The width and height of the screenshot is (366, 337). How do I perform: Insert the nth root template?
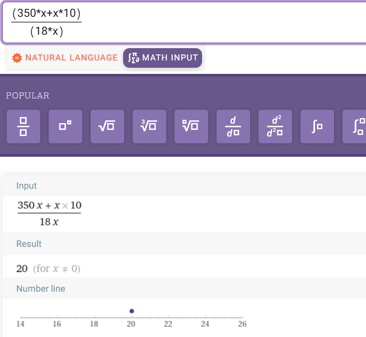click(191, 127)
